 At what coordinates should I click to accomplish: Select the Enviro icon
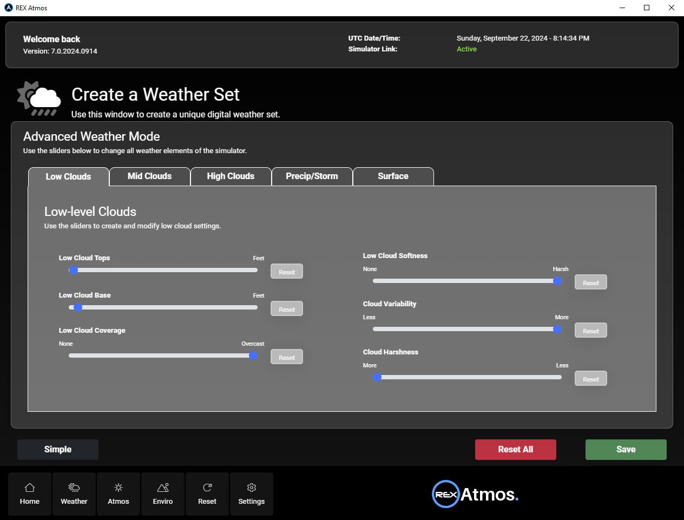coord(162,493)
